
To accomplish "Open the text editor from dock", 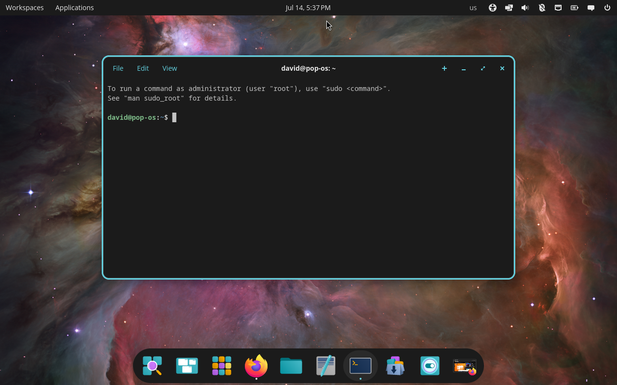I will pyautogui.click(x=326, y=366).
